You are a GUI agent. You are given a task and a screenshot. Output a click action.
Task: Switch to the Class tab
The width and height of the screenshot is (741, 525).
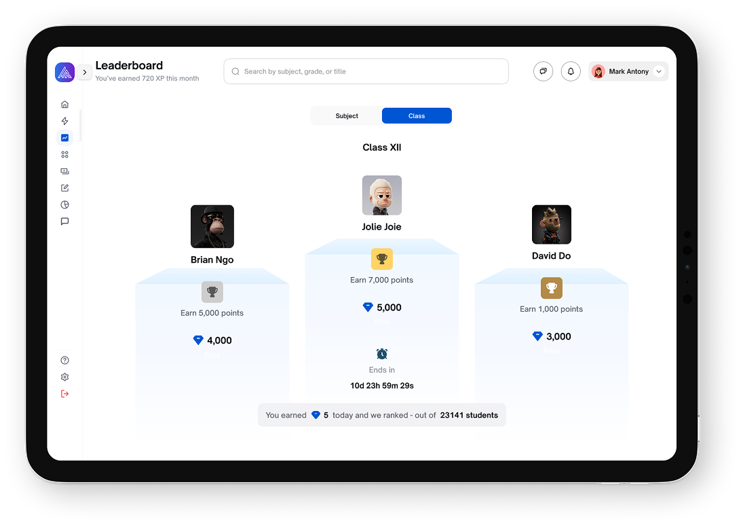click(x=417, y=116)
